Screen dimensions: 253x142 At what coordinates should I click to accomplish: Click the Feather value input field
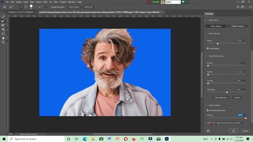[x=241, y=72]
